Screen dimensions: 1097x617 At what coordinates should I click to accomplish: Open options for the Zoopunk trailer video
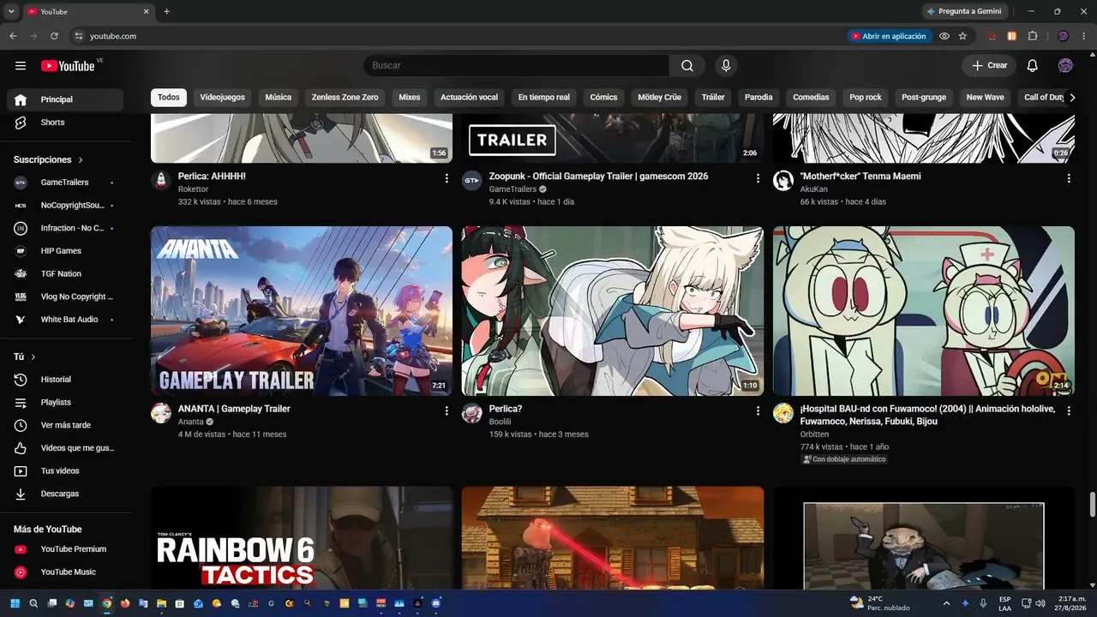coord(758,178)
